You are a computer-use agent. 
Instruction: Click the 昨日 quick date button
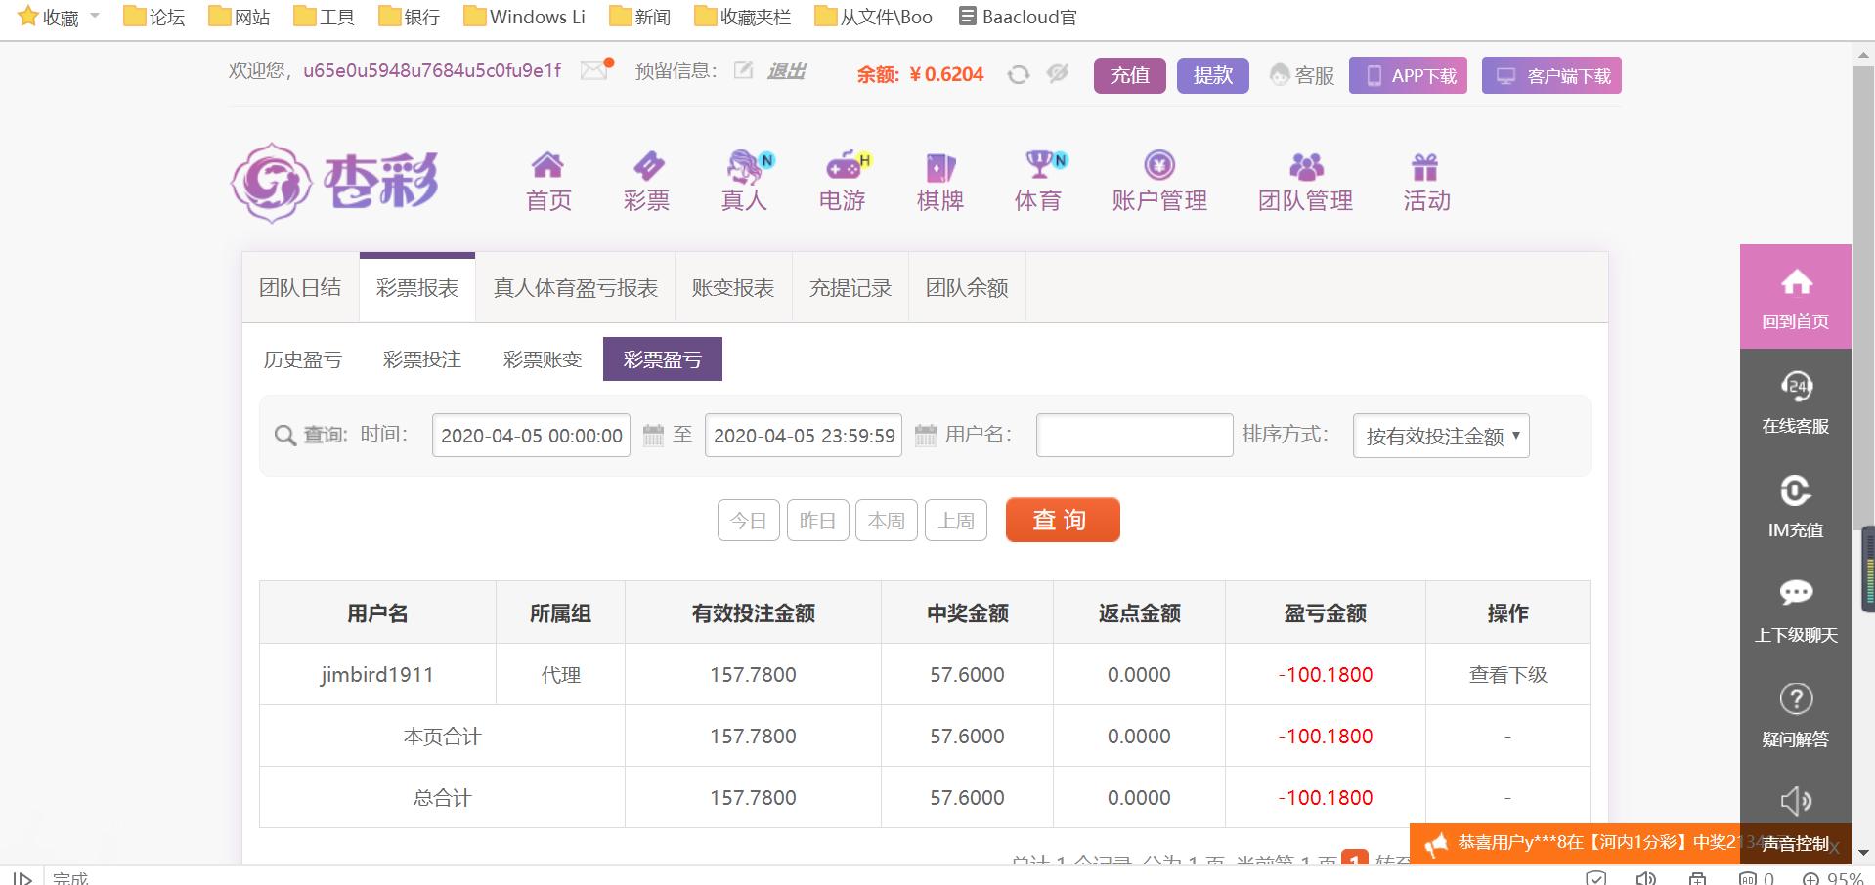818,521
